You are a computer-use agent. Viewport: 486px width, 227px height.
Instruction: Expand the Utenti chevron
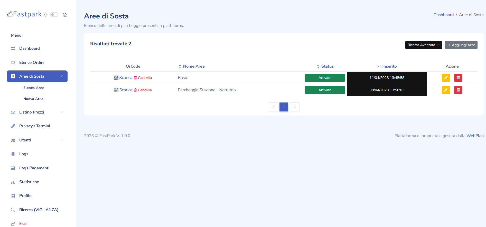click(x=61, y=140)
